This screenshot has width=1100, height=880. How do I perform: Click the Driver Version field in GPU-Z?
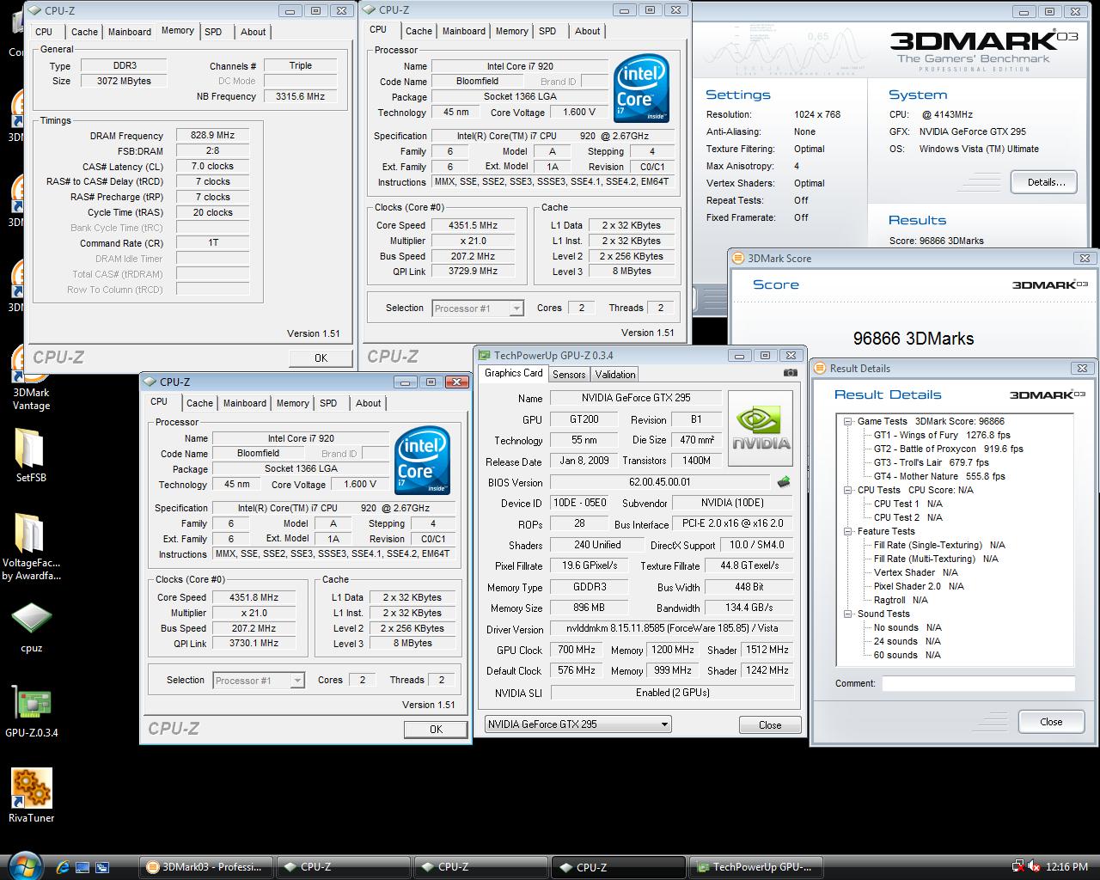tap(671, 629)
